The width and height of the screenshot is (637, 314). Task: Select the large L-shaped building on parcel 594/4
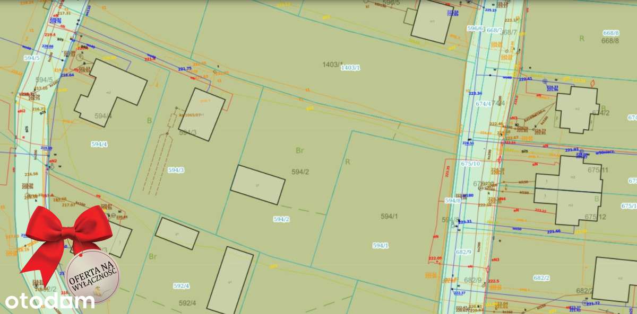pyautogui.click(x=110, y=93)
